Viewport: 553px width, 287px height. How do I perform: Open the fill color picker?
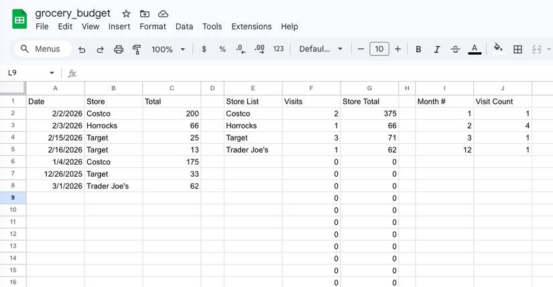pos(498,49)
